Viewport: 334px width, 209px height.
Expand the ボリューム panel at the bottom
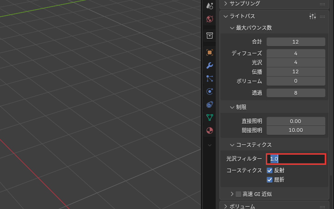click(x=225, y=206)
